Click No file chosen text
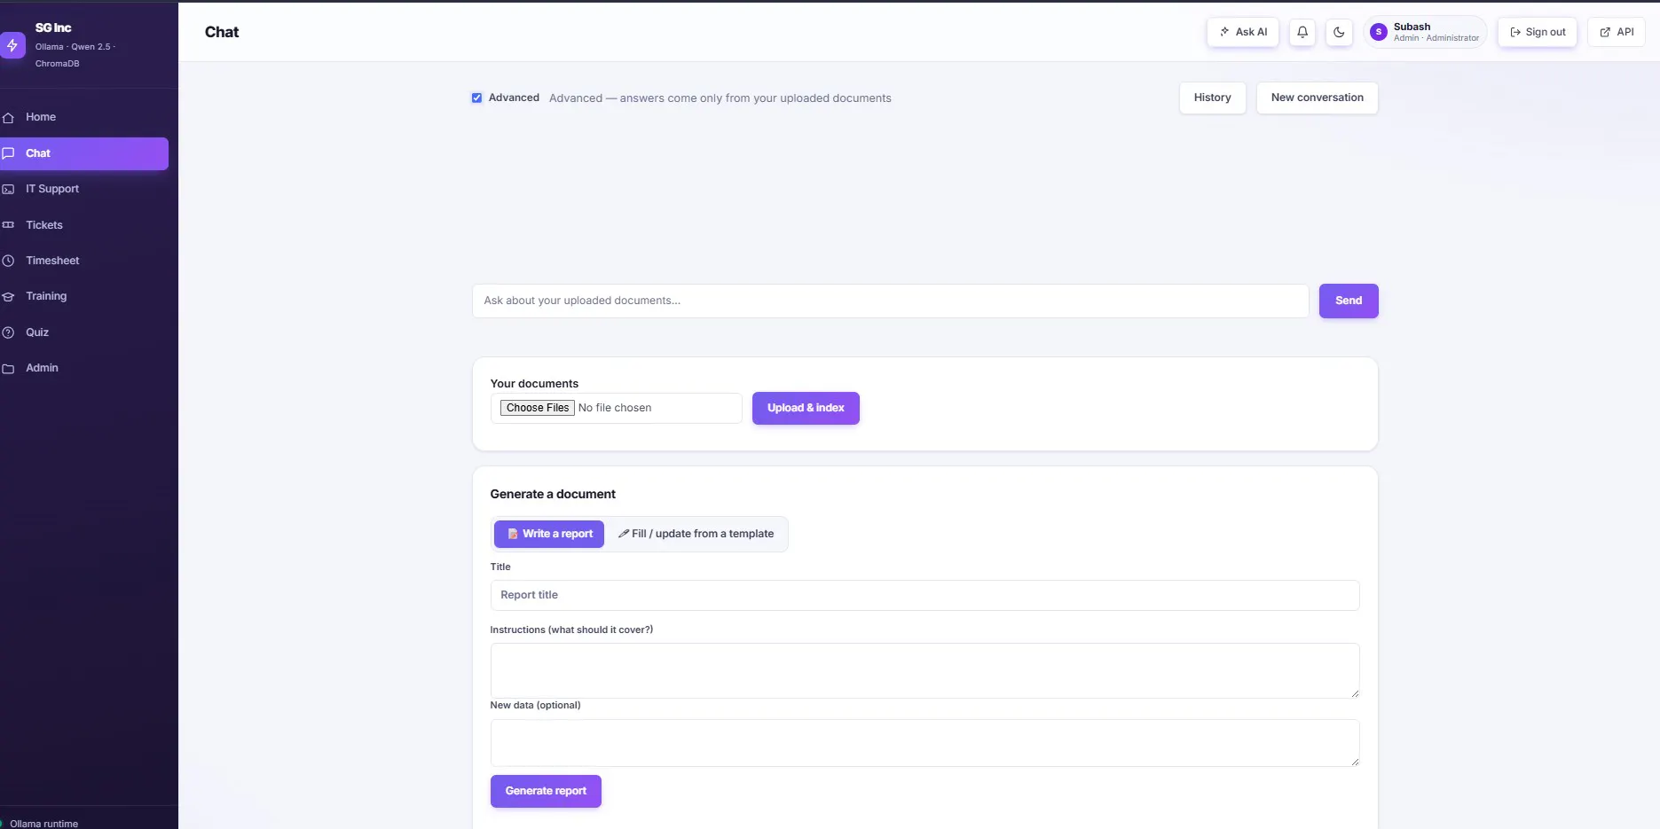 [x=615, y=408]
